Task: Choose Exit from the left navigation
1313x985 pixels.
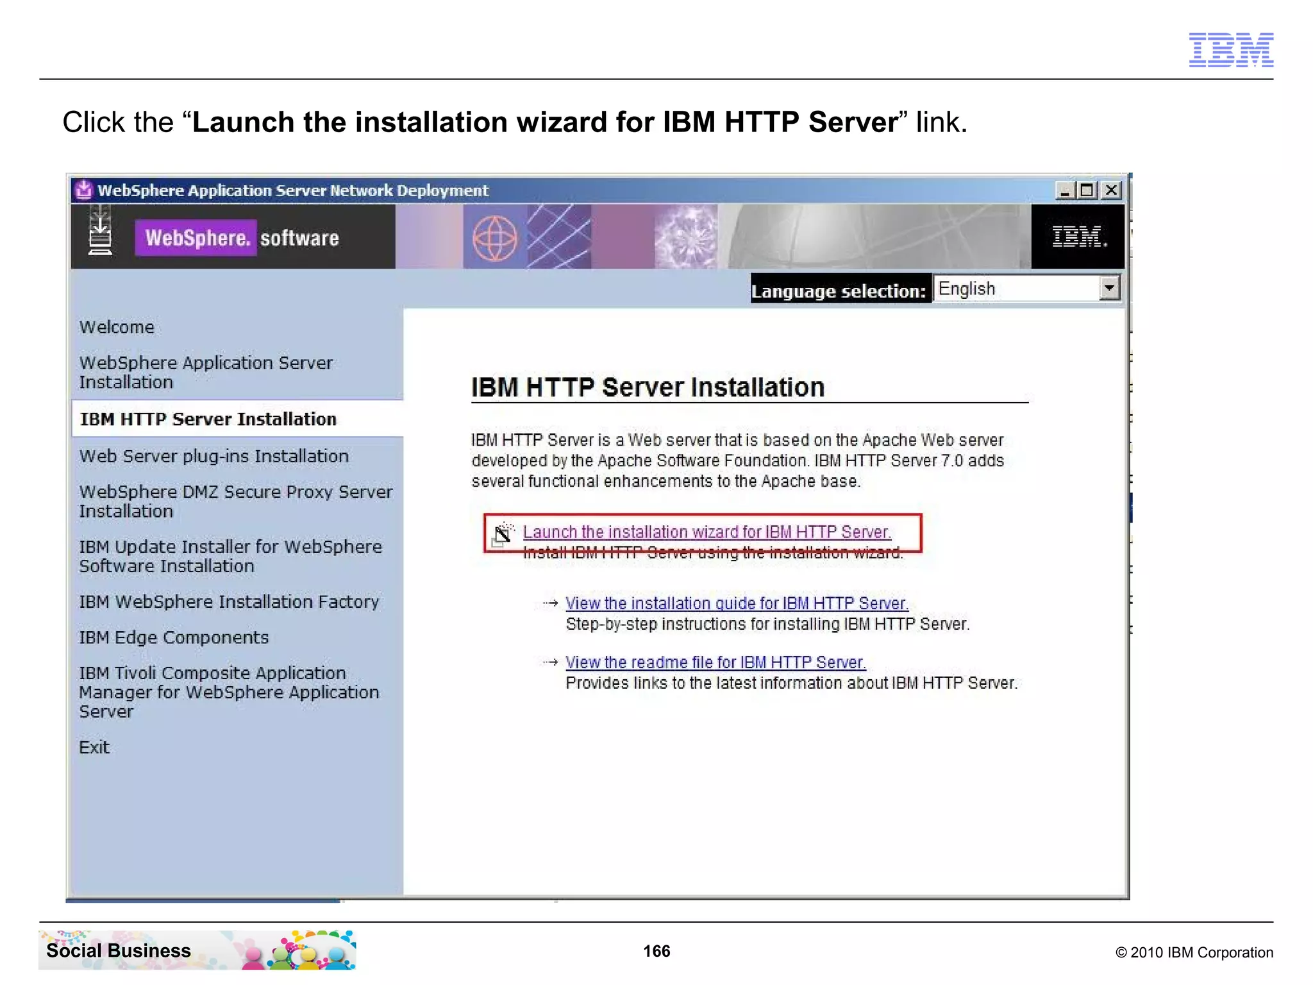Action: tap(94, 747)
